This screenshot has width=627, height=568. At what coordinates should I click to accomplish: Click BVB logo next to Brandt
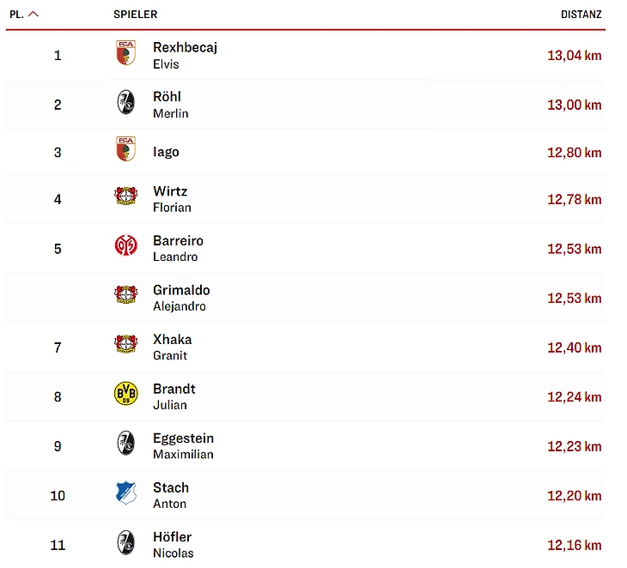click(126, 394)
